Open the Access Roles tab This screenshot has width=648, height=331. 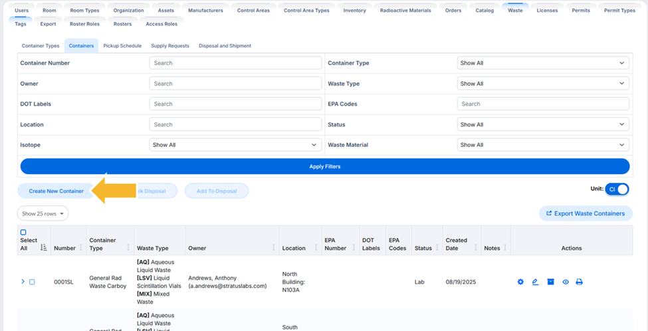[162, 24]
